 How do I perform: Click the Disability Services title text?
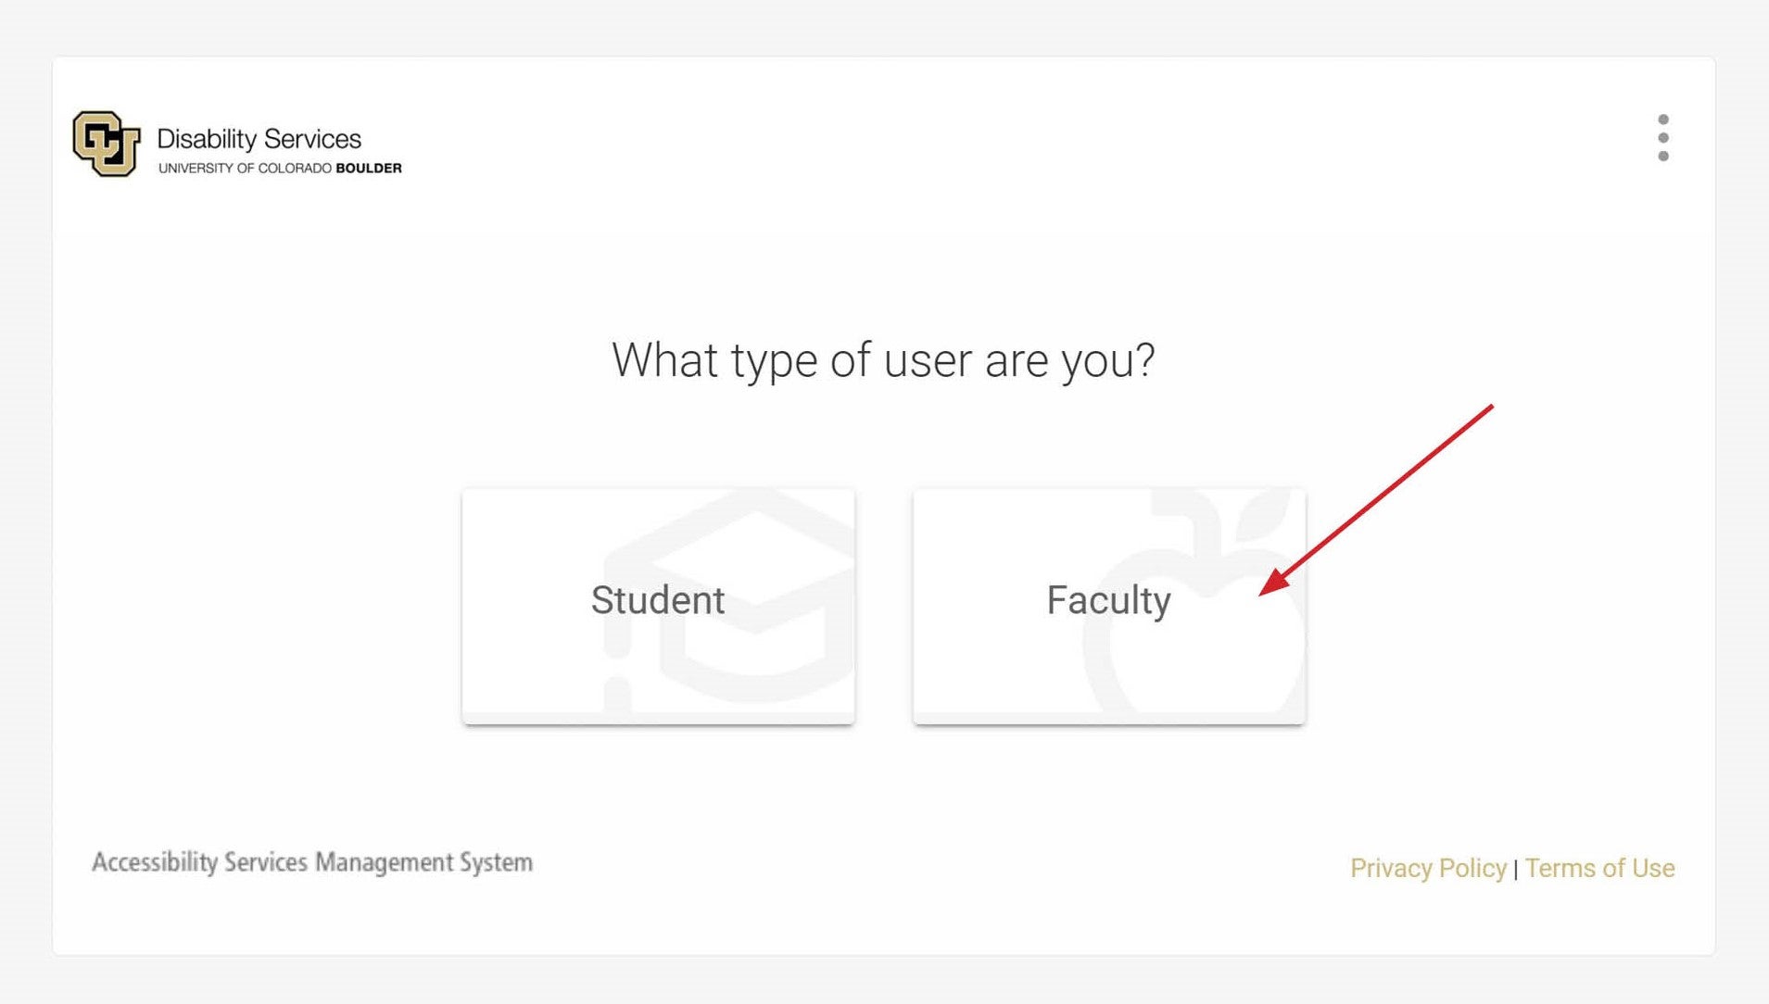click(x=259, y=139)
